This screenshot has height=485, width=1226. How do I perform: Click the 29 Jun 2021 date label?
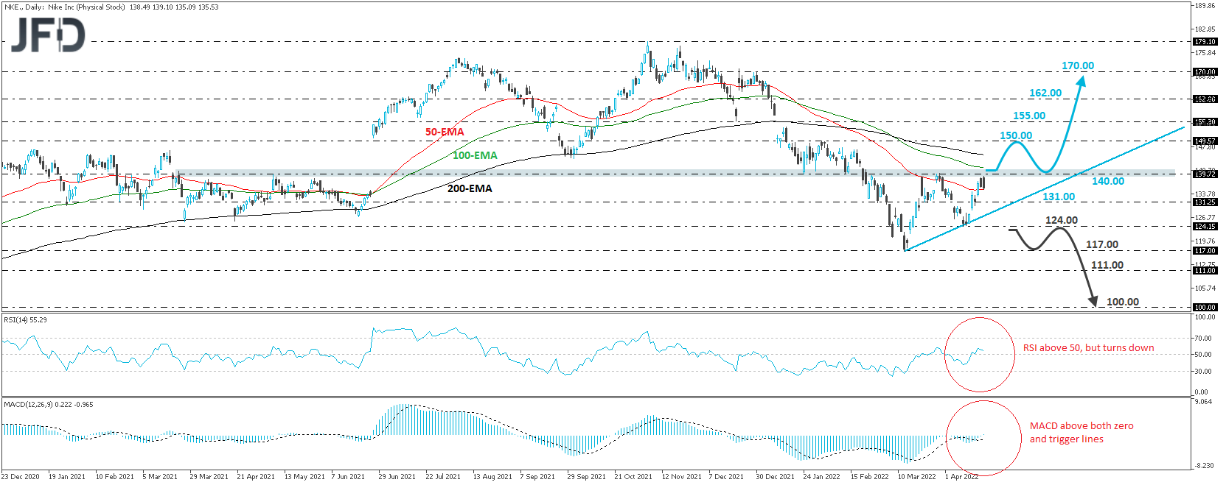point(397,477)
